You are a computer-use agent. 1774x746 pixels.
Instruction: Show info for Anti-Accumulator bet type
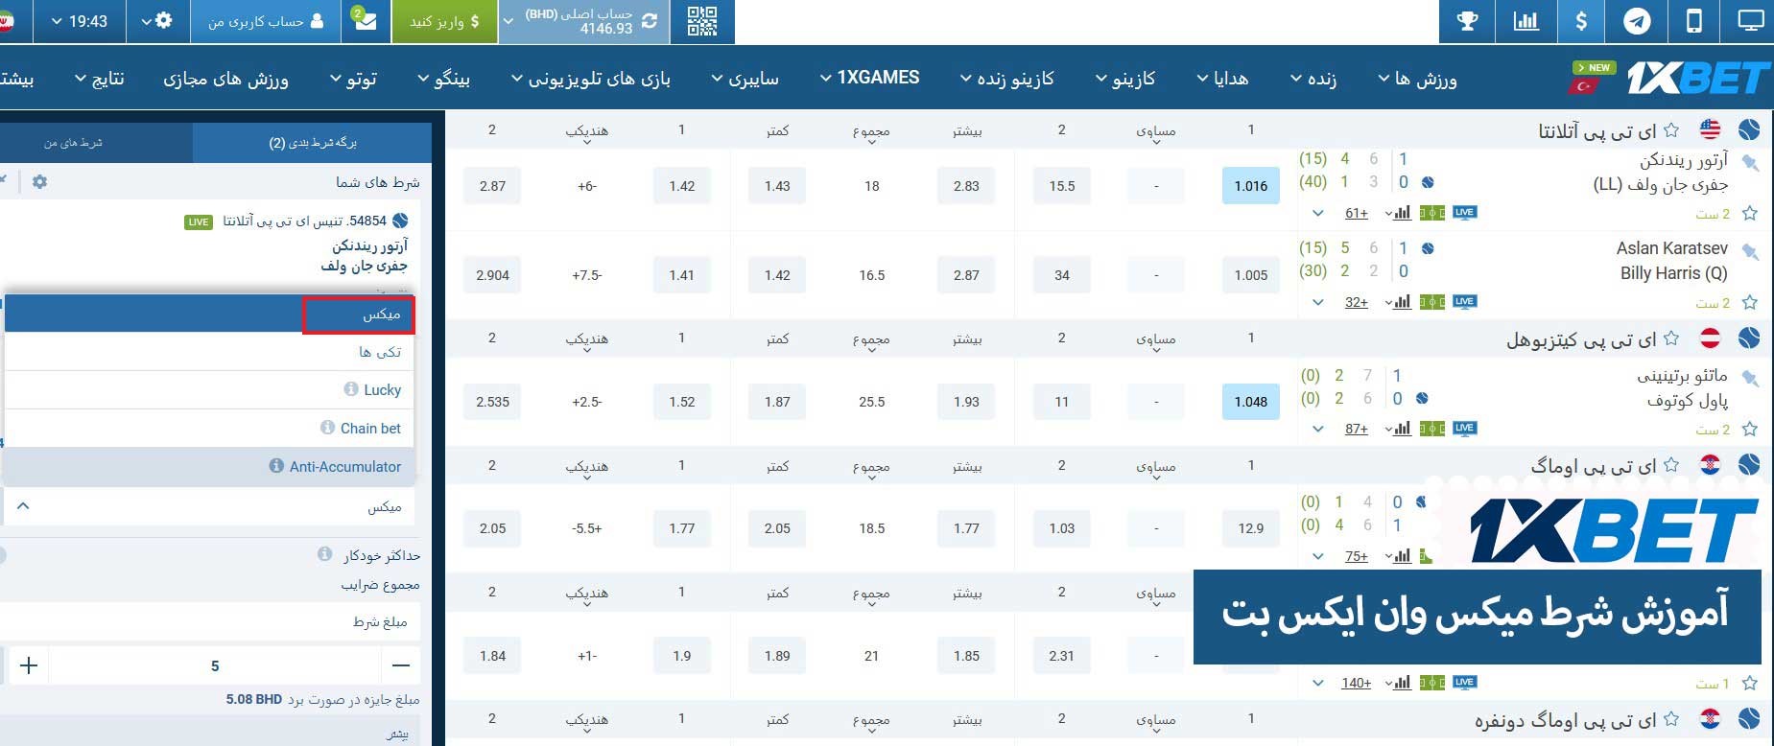277,466
